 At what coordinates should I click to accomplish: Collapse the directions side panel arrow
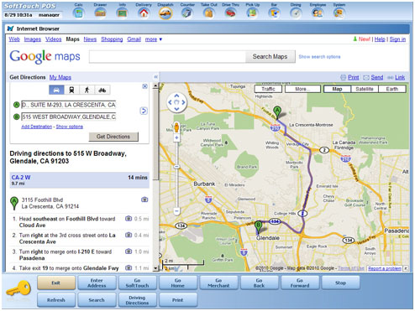click(155, 77)
